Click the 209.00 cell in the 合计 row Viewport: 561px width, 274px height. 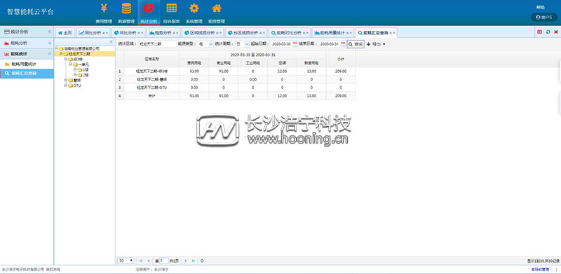pyautogui.click(x=341, y=96)
